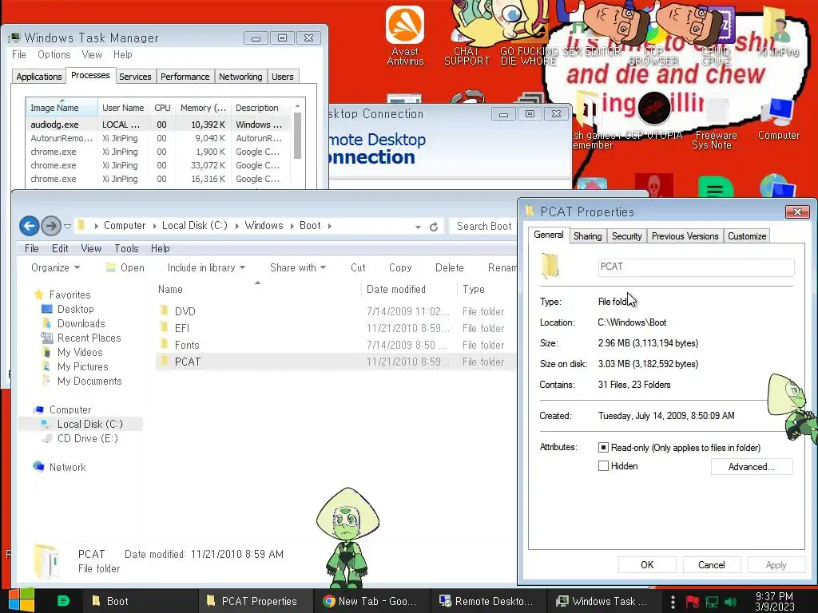This screenshot has width=818, height=613.
Task: Click the Network icon in navigation pane
Action: pos(38,466)
